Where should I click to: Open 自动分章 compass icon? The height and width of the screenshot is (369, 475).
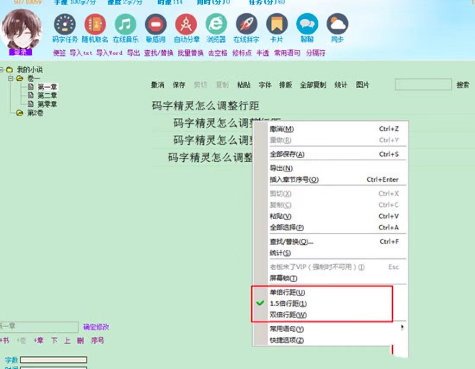[186, 24]
